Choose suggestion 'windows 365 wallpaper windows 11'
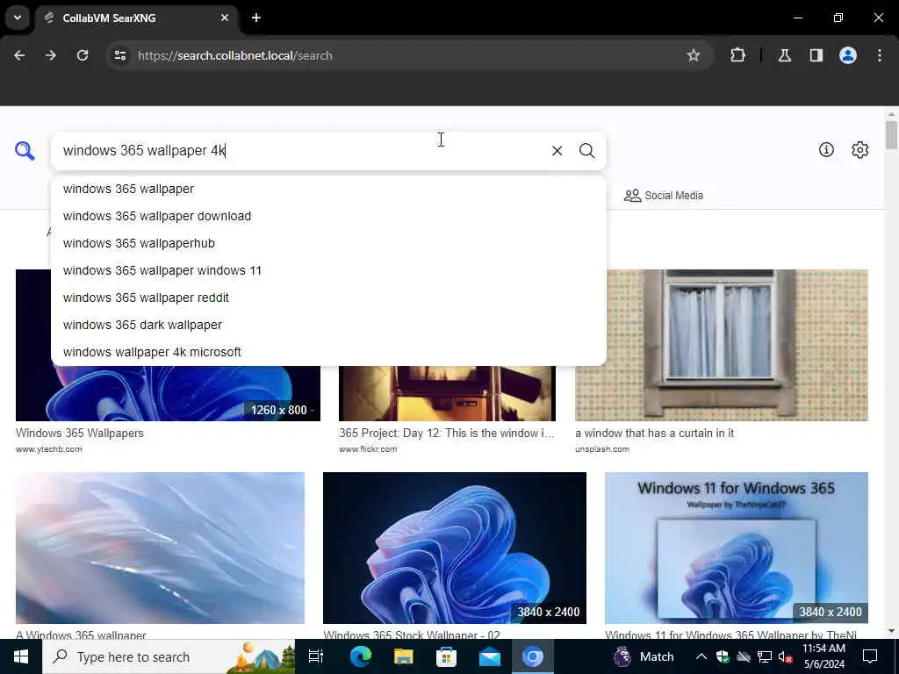 (x=328, y=270)
